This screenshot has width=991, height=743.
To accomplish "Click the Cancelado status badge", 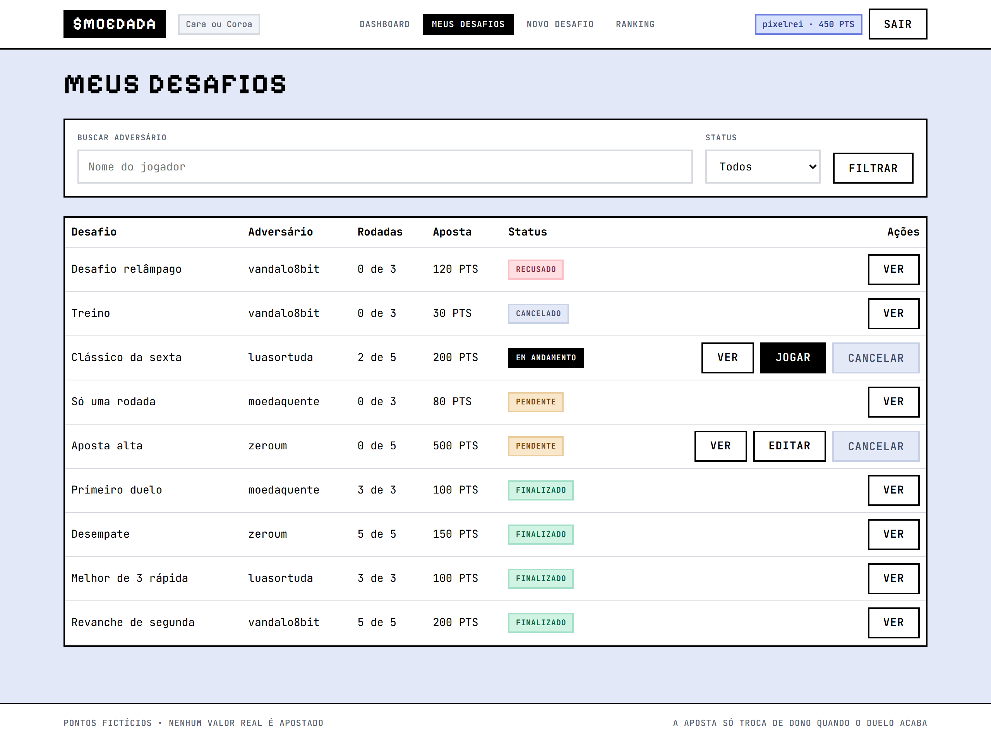I will coord(538,313).
